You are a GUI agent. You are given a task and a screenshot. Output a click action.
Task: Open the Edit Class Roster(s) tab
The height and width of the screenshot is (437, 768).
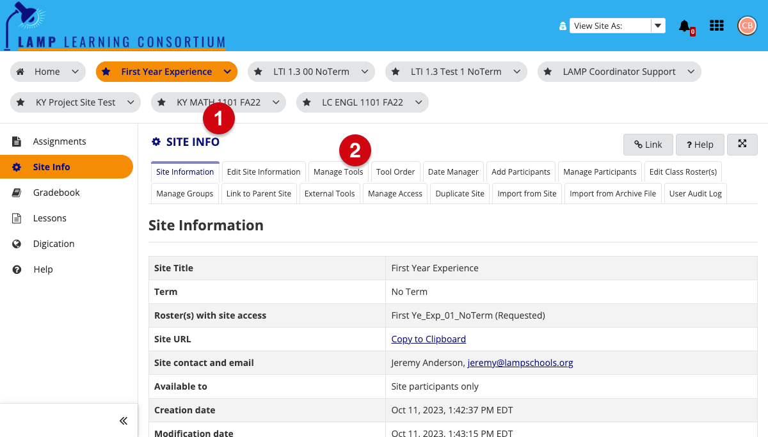[x=683, y=171]
